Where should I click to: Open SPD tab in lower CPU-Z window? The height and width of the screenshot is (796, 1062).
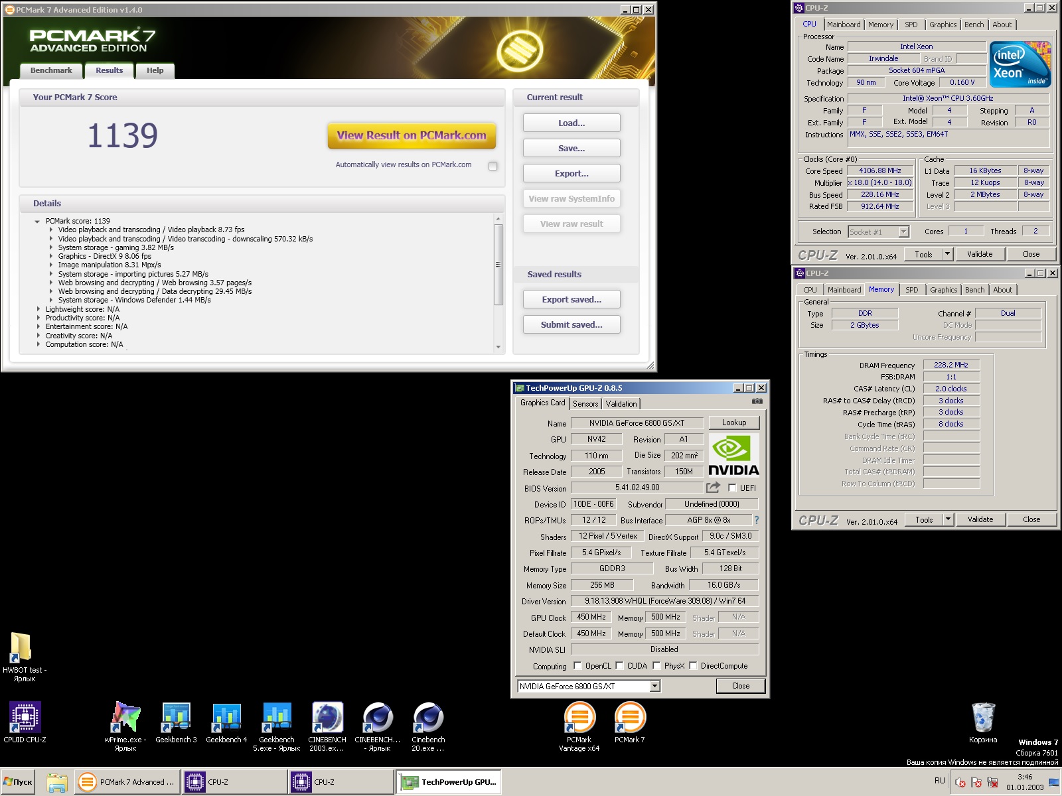point(912,290)
